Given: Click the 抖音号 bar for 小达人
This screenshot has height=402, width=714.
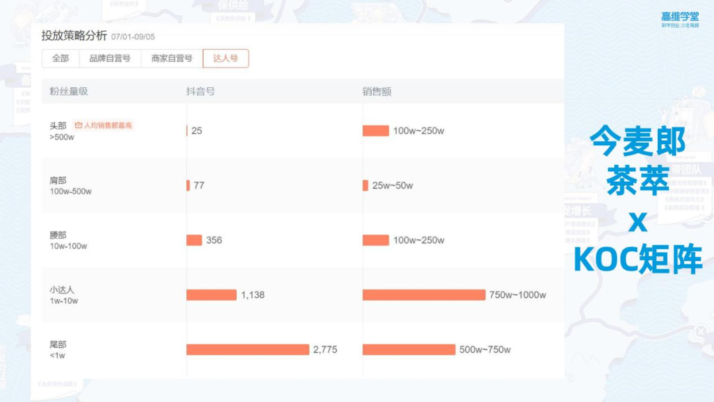Looking at the screenshot, I should (212, 295).
